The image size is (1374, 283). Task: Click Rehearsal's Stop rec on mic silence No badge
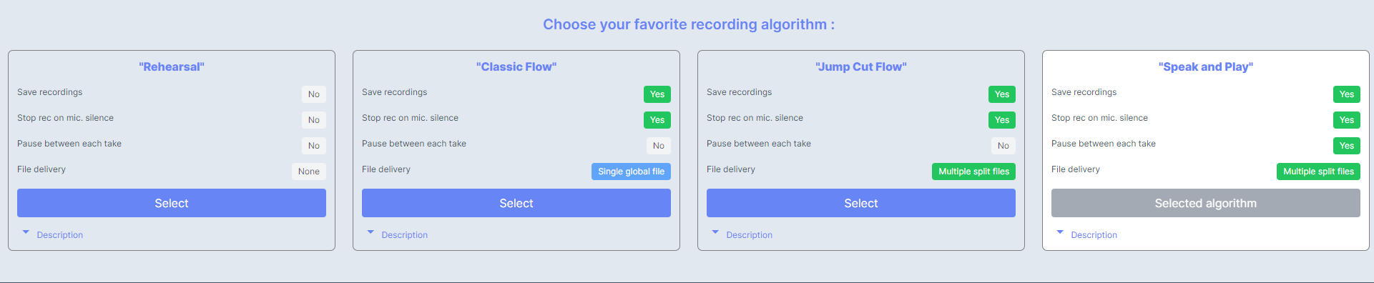coord(314,120)
